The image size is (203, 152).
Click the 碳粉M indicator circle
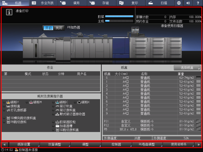[27, 102]
